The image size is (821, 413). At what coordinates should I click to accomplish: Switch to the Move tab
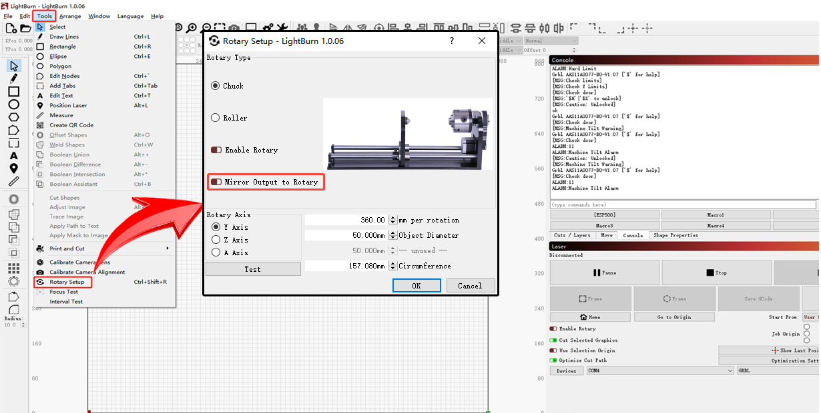click(x=606, y=235)
